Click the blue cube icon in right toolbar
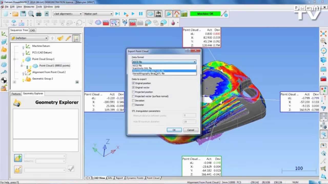Screen dimensions: 328x184 [x=323, y=60]
